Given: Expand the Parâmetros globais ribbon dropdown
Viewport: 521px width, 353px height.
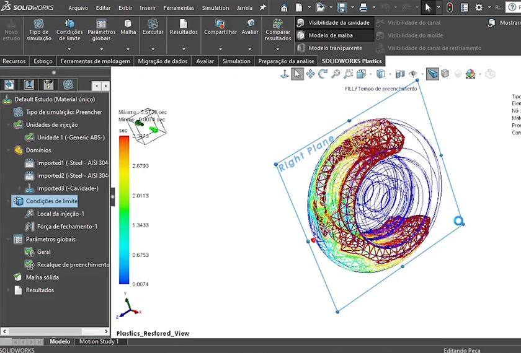Looking at the screenshot, I should [x=101, y=49].
